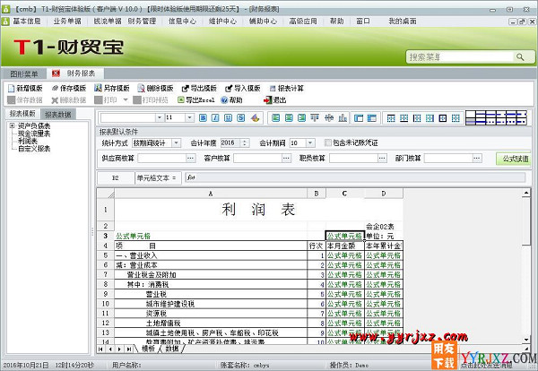Click the split cells icon

(371, 118)
